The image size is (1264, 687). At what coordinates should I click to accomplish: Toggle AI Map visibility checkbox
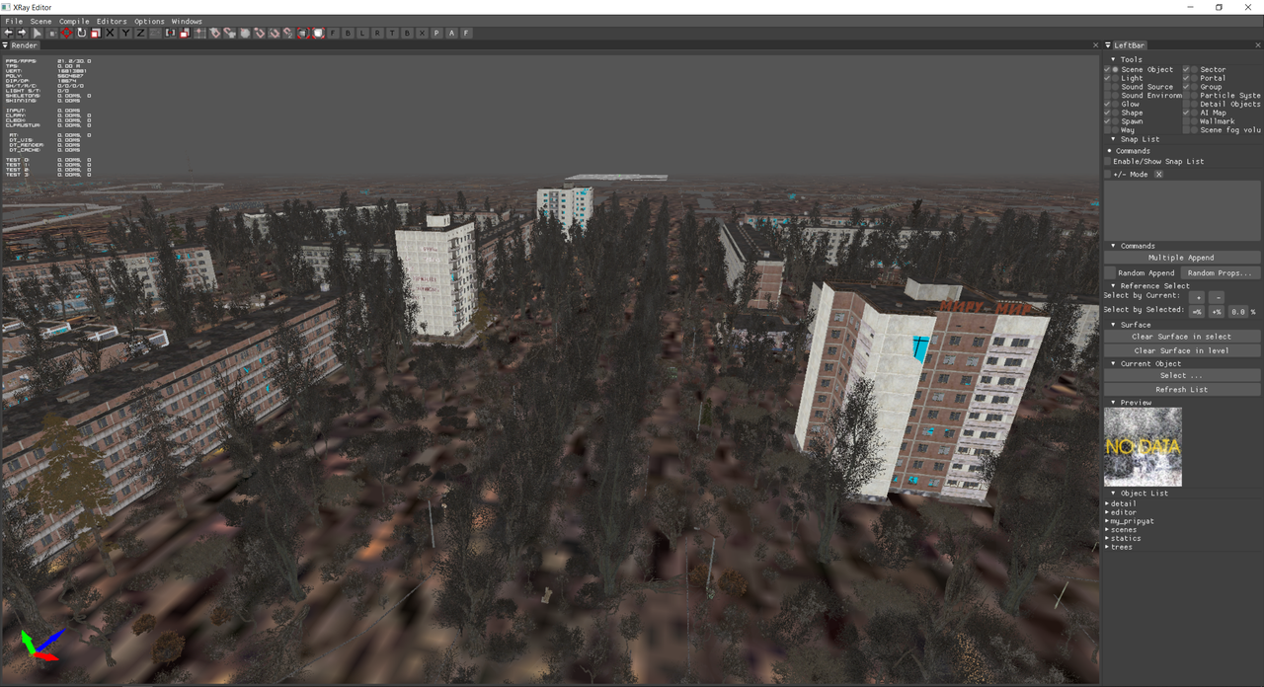click(x=1186, y=113)
